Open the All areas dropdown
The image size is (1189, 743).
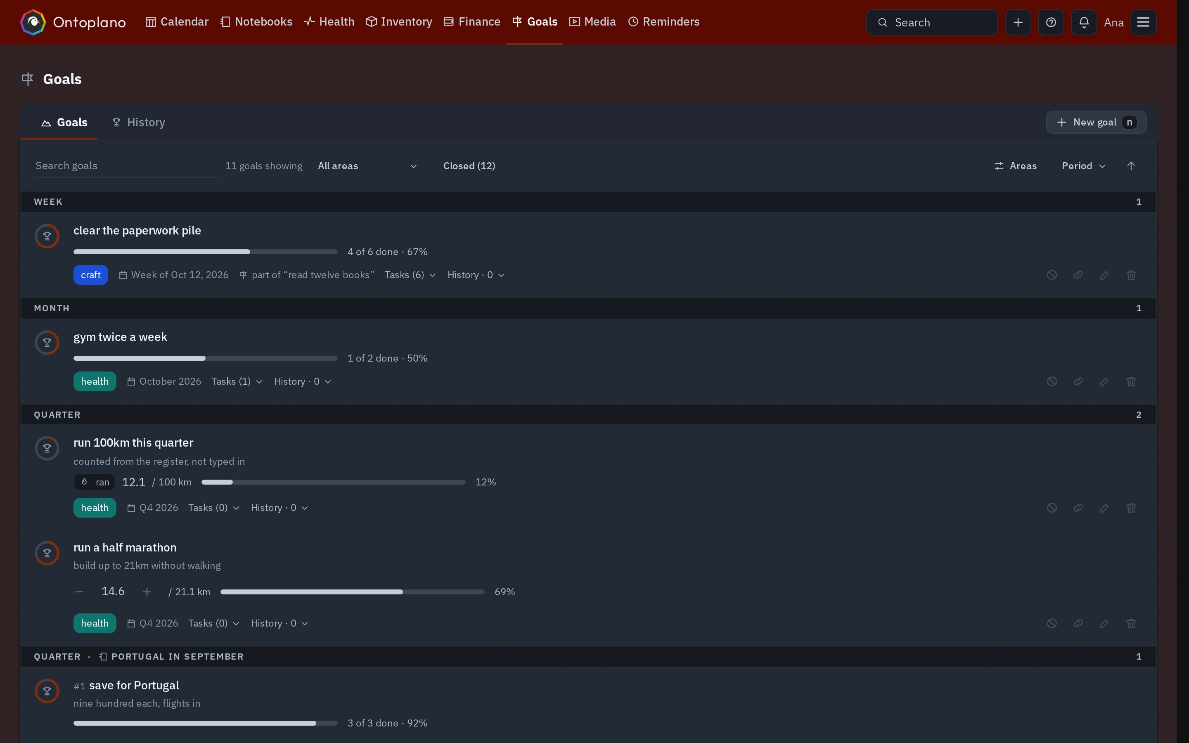(367, 166)
